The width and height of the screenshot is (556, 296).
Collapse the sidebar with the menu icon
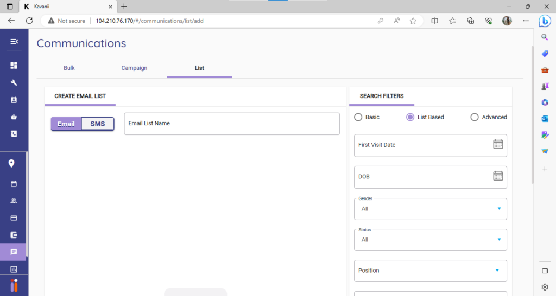coord(14,42)
